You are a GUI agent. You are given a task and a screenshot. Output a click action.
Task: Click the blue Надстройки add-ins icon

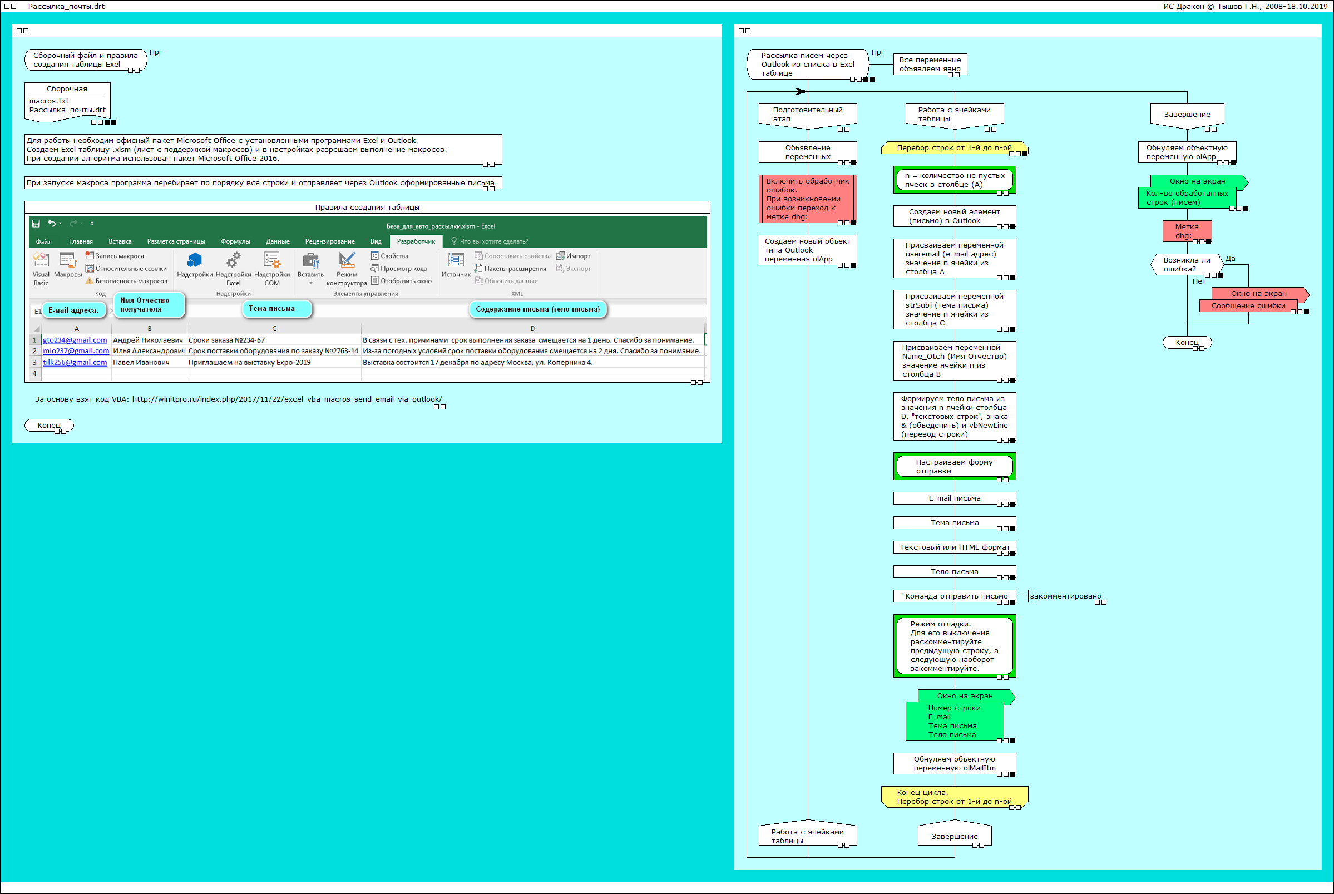(194, 260)
